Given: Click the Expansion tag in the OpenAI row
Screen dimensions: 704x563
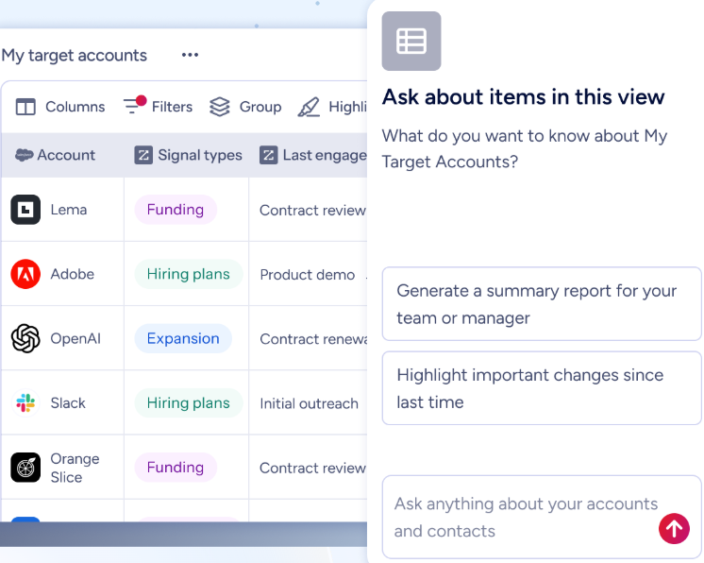Looking at the screenshot, I should [183, 338].
